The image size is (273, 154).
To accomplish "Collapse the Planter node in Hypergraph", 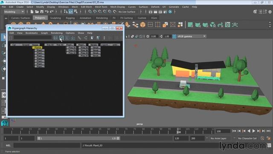I will (x=33, y=47).
